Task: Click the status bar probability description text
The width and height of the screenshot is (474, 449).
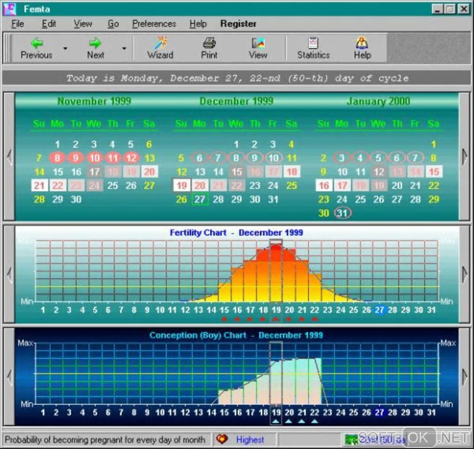Action: coord(105,439)
